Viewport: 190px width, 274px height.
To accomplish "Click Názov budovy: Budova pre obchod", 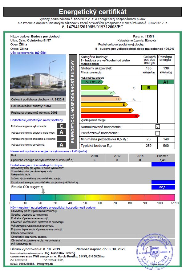I will click(x=35, y=36).
